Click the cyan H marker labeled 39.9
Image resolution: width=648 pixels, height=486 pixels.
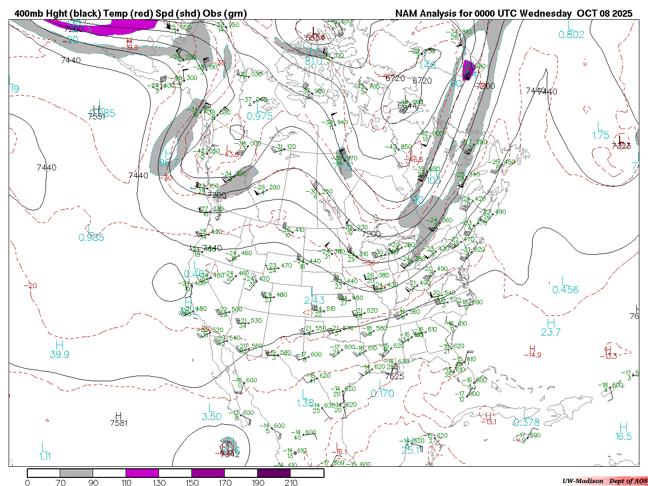(59, 345)
